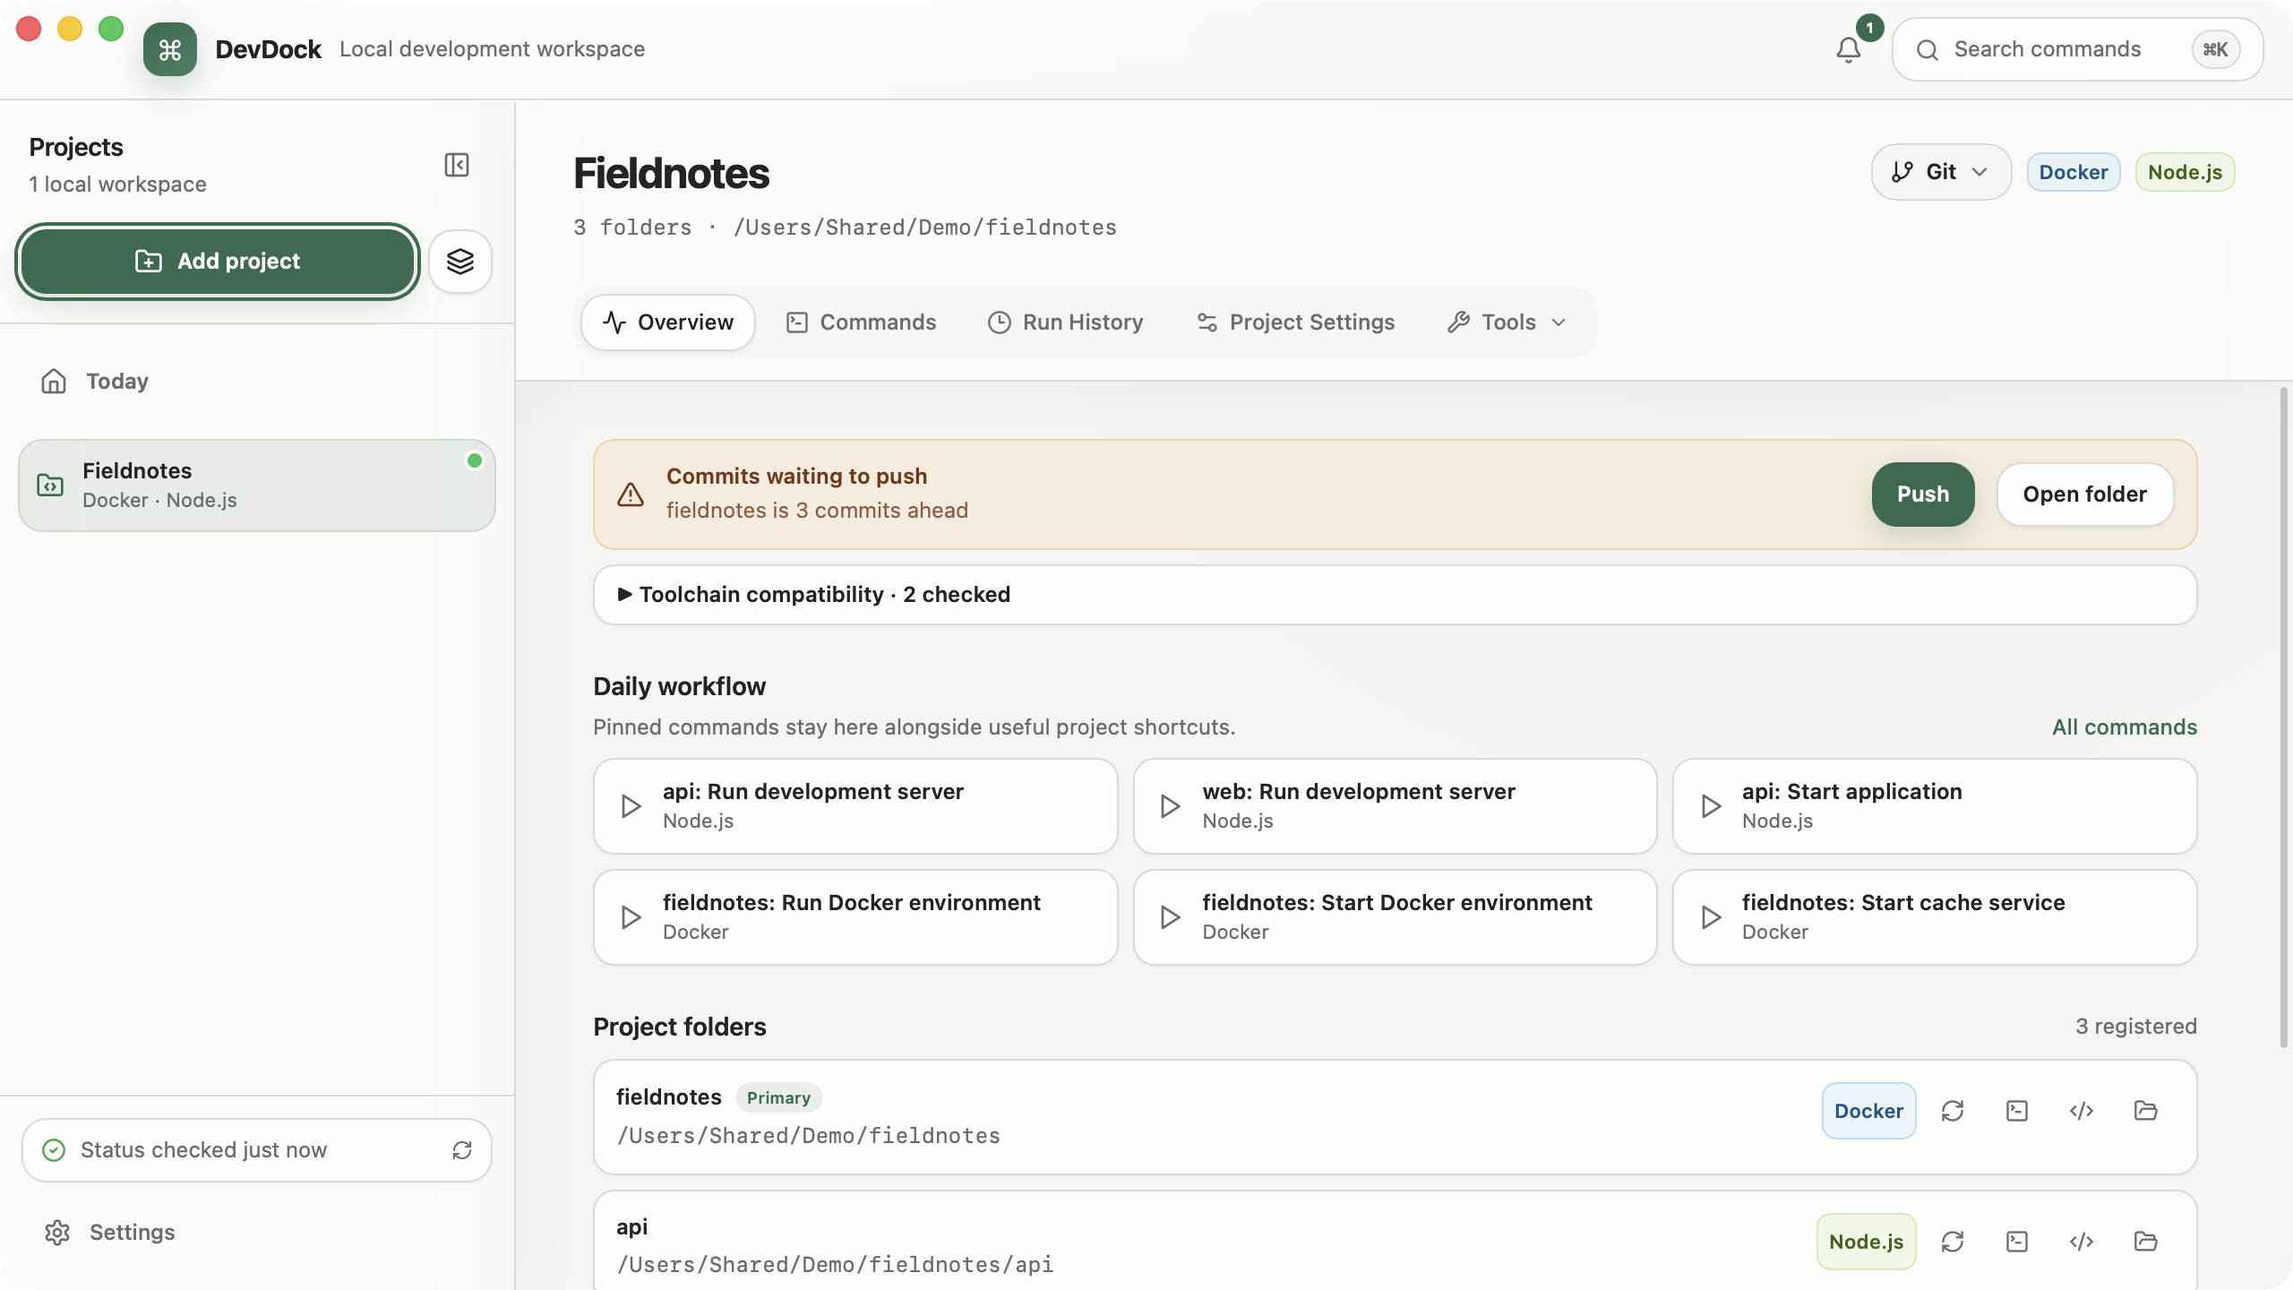
Task: Select the Fieldnotes project in sidebar
Action: [257, 486]
